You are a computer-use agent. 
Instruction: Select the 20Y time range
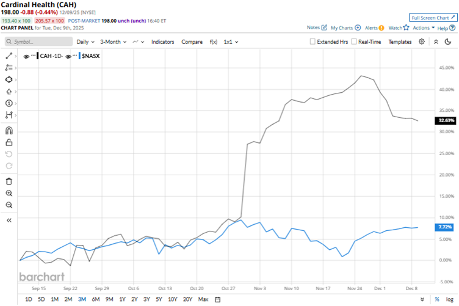187,299
